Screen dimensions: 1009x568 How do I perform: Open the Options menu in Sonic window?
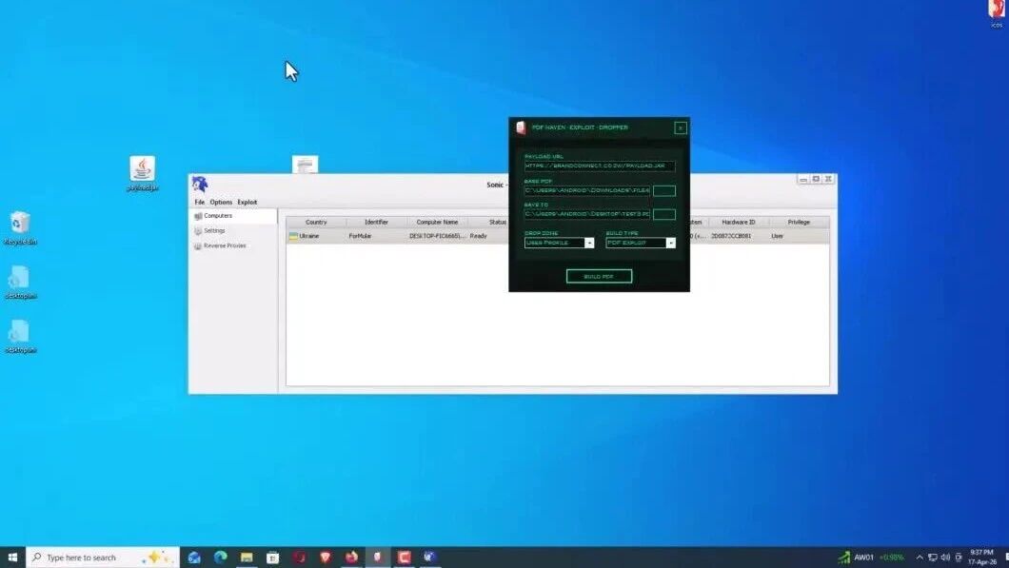(x=221, y=202)
